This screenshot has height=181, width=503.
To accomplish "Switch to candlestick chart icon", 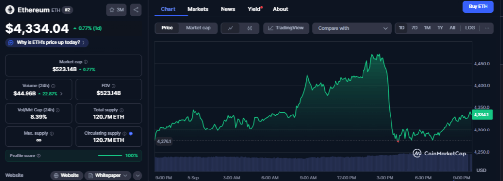I will [250, 28].
